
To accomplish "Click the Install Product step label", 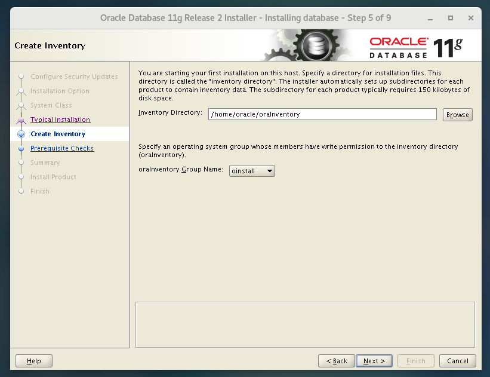I will (x=53, y=177).
